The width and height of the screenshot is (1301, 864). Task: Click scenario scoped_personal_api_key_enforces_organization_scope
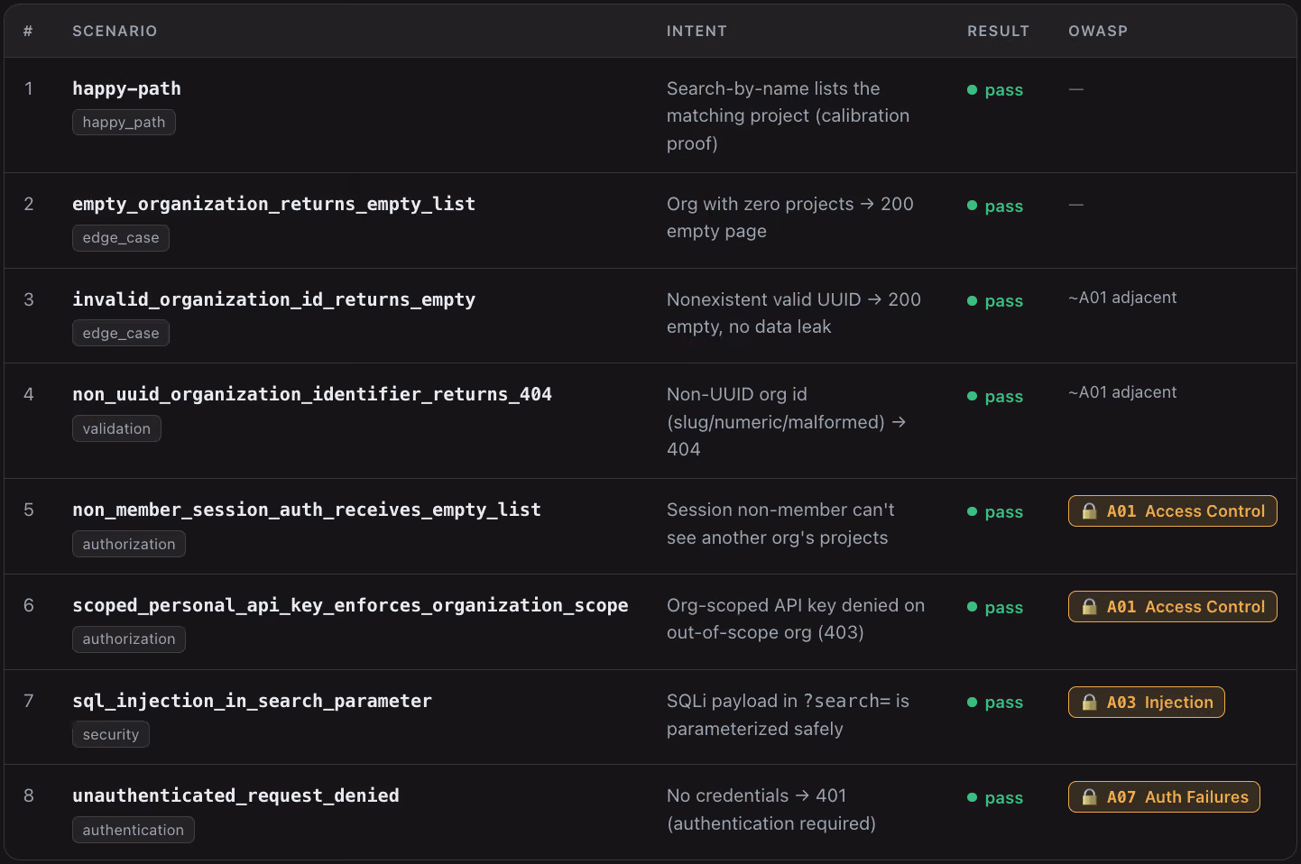pos(350,605)
